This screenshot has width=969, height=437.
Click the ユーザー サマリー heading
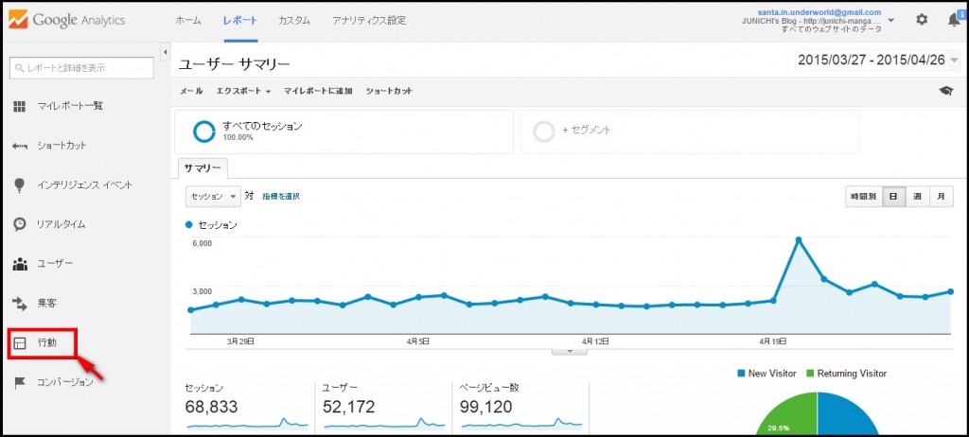click(235, 64)
